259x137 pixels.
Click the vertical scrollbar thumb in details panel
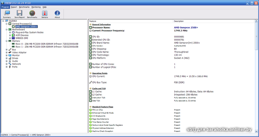[x=256, y=36]
